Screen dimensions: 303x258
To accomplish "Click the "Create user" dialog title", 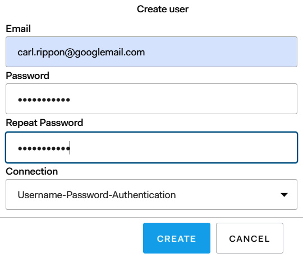I will click(163, 9).
